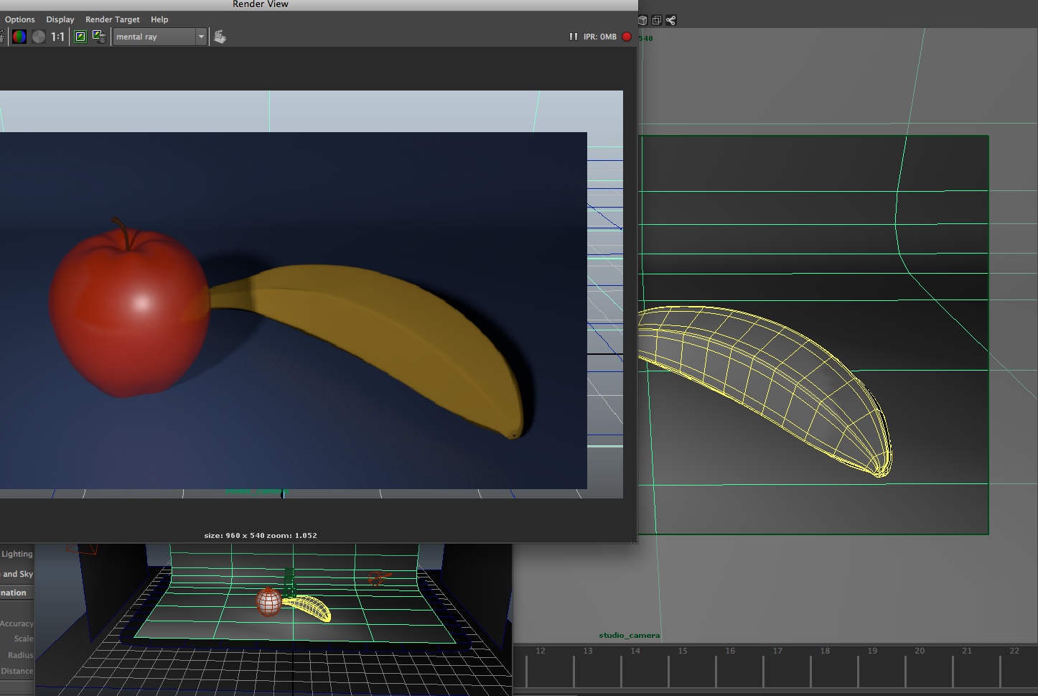1038x696 pixels.
Task: Click the red stop IPR button
Action: pos(627,37)
